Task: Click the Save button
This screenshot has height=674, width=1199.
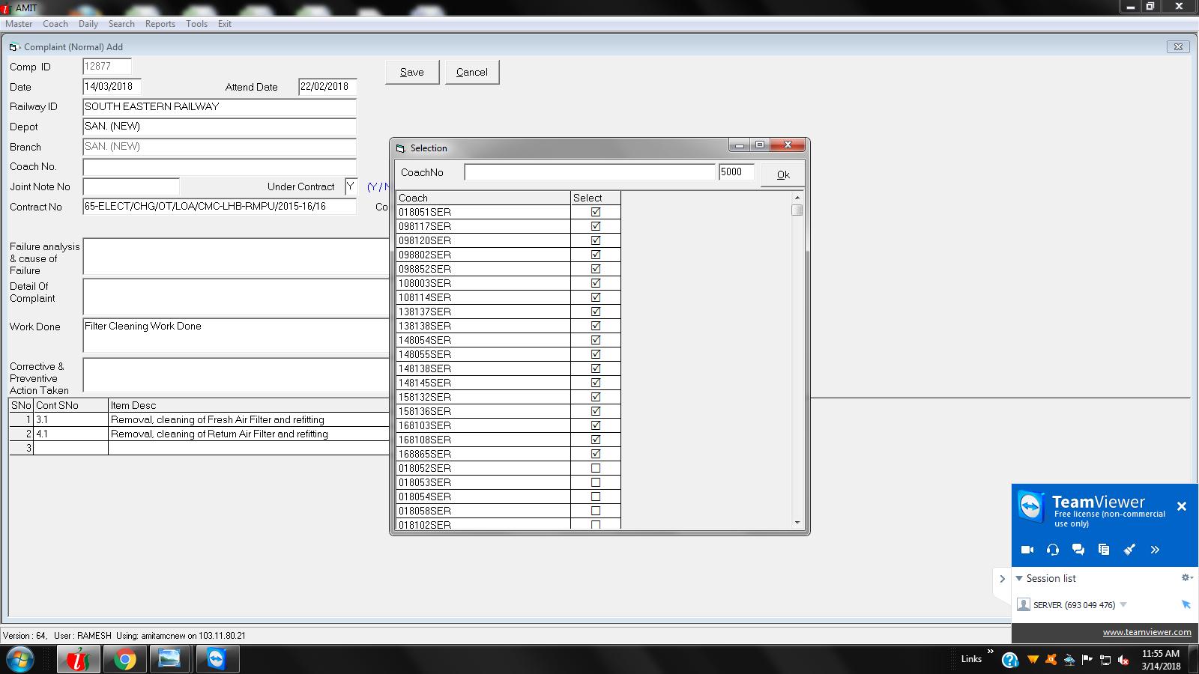Action: [412, 72]
